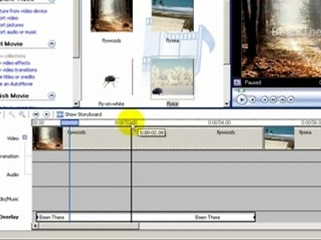Screen dimensions: 321x240
Task: Expand the Video track plus box
Action: [x=25, y=137]
